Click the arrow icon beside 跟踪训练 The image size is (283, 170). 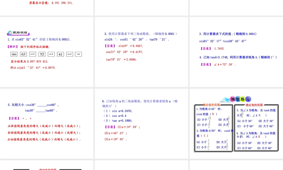coord(10,33)
